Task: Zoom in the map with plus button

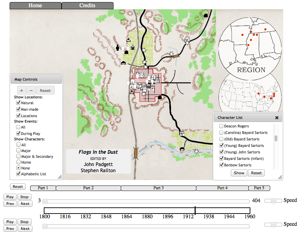Action: click(22, 91)
